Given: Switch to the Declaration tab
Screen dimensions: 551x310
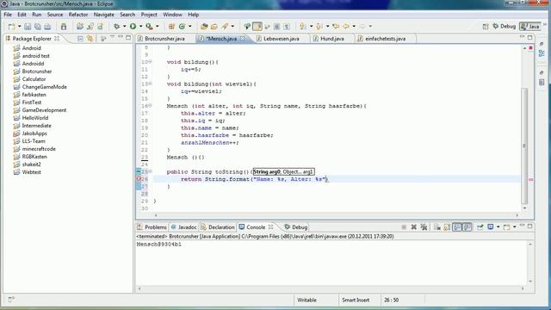Looking at the screenshot, I should click(x=218, y=227).
